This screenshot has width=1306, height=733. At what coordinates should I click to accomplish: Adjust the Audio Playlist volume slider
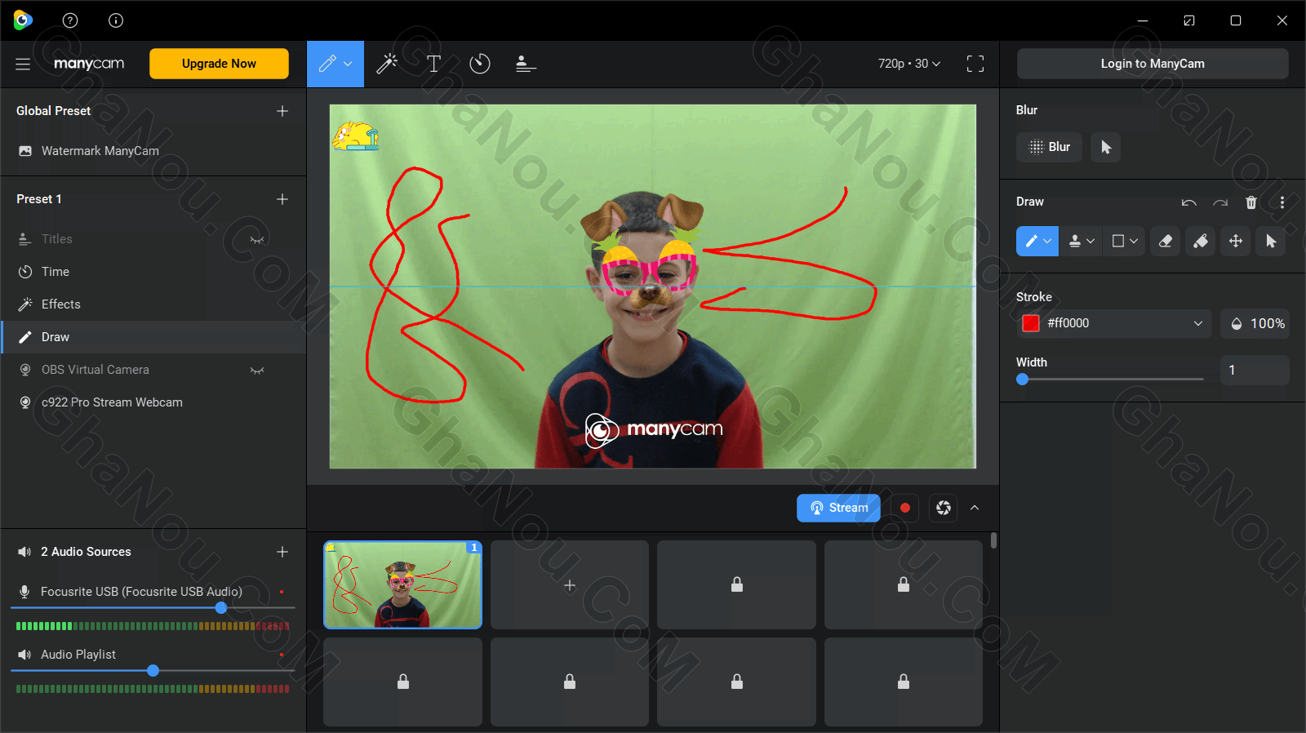click(153, 671)
